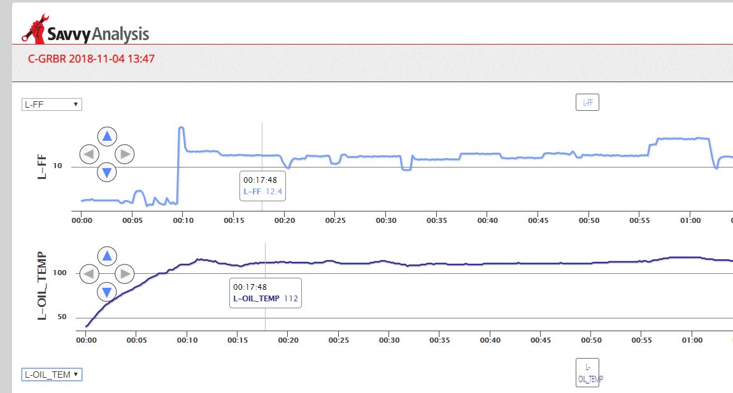
Task: Click the down arrow on L-OIL_TEMP chart
Action: (x=107, y=292)
